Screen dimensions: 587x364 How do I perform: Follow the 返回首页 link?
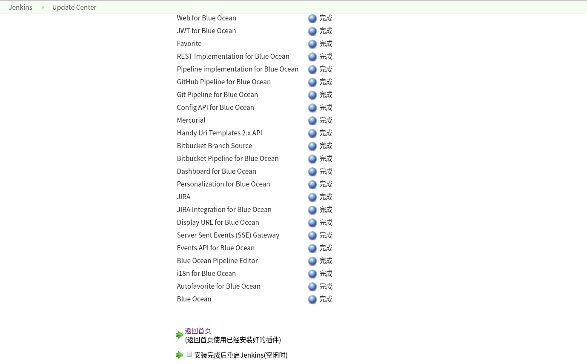pos(198,331)
